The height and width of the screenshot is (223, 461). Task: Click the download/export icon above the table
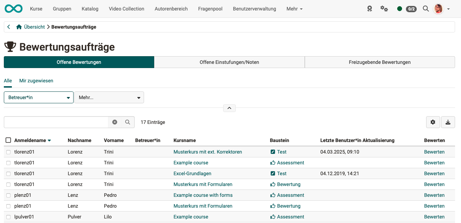click(x=448, y=122)
